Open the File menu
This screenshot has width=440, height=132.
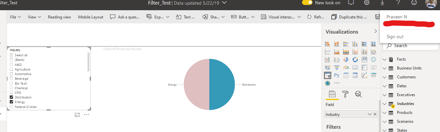(15, 17)
